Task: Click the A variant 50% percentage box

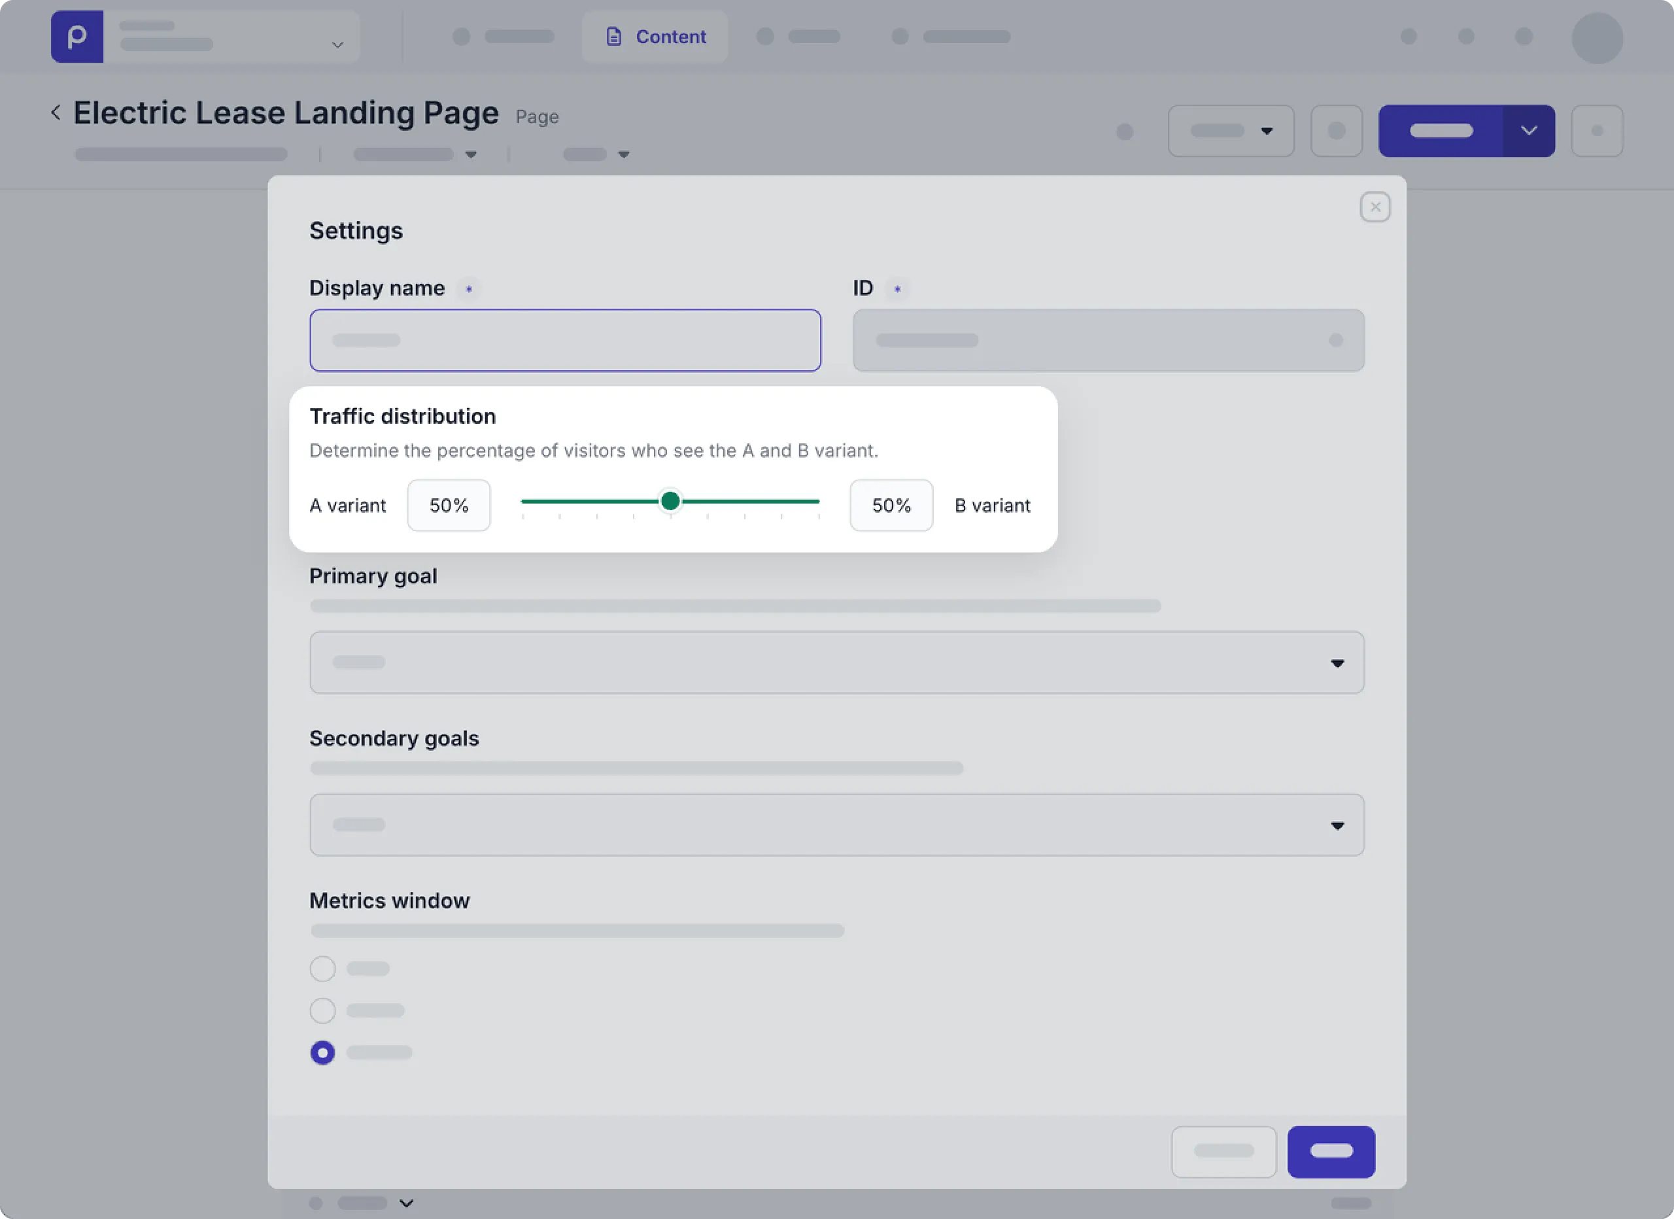Action: tap(449, 506)
